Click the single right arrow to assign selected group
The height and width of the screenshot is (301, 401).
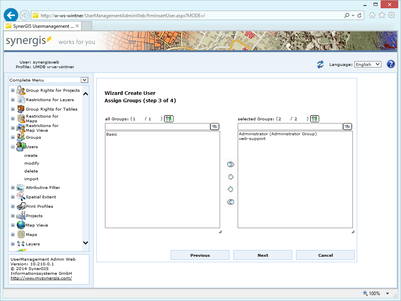point(230,176)
